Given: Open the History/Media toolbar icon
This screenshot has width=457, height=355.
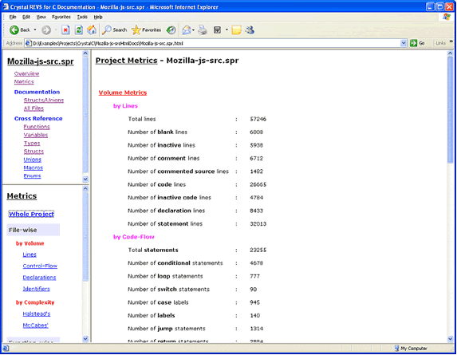Looking at the screenshot, I should pyautogui.click(x=171, y=30).
